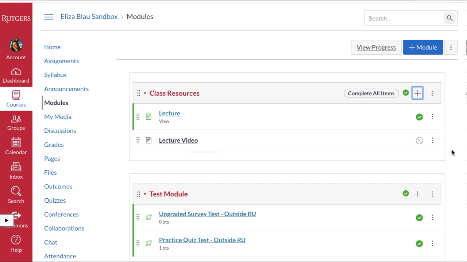Open the hamburger course navigation menu
This screenshot has width=467, height=262.
tap(49, 17)
